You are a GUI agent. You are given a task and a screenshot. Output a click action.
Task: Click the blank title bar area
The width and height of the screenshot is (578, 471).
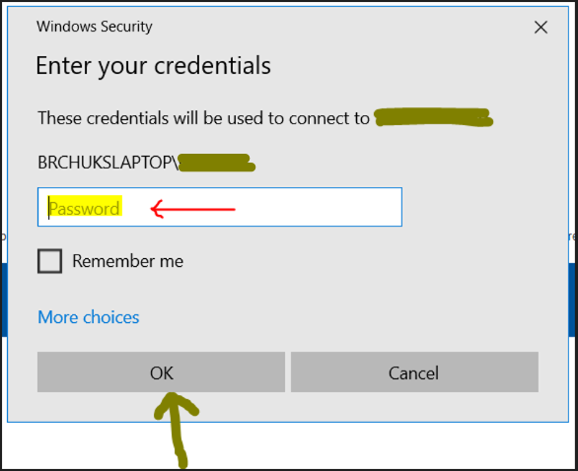pyautogui.click(x=341, y=27)
